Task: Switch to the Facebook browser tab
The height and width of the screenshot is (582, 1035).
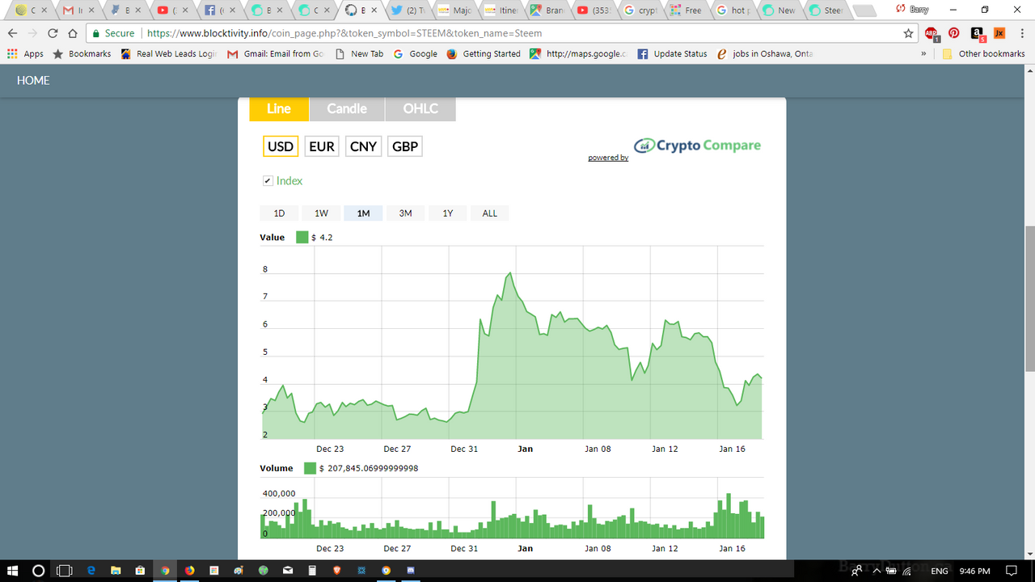Action: point(221,11)
